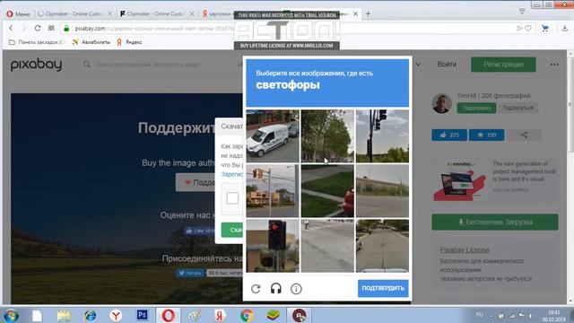Viewport: 574px width, 323px height.
Task: Open Windows Start button
Action: pos(12,315)
